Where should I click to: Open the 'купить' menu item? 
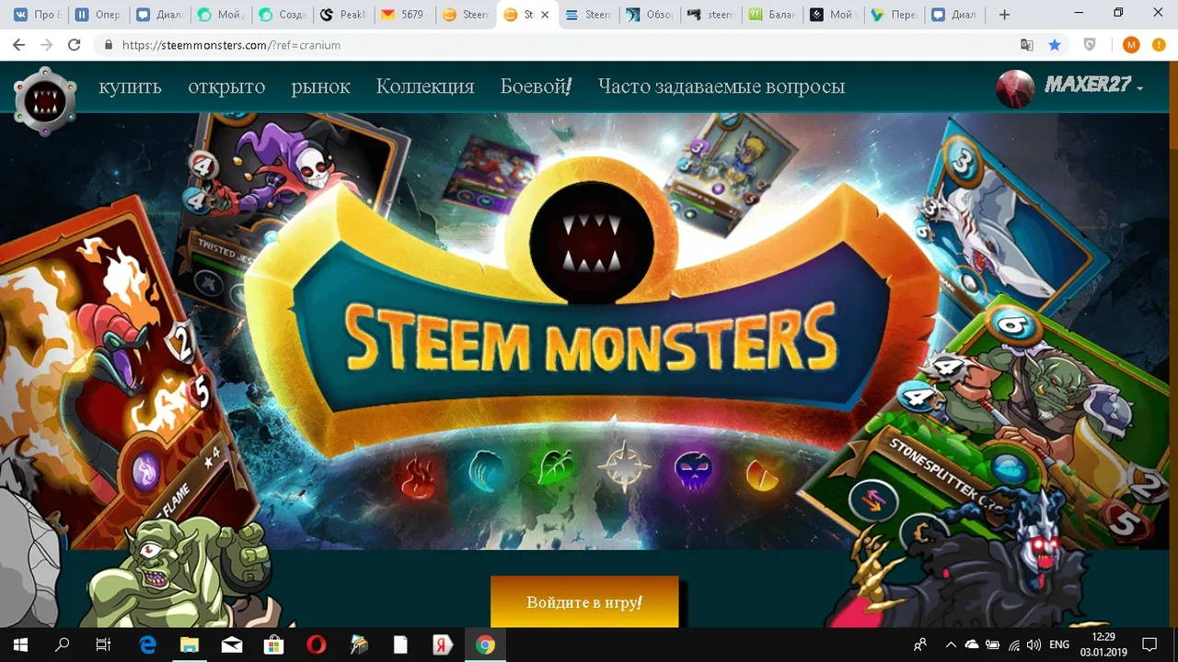130,86
